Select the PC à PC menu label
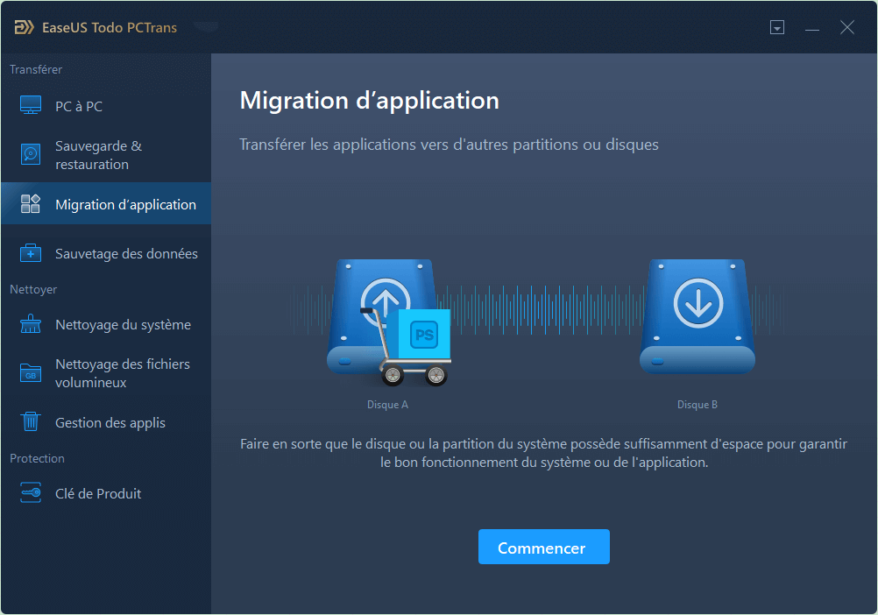The width and height of the screenshot is (878, 615). tap(79, 106)
